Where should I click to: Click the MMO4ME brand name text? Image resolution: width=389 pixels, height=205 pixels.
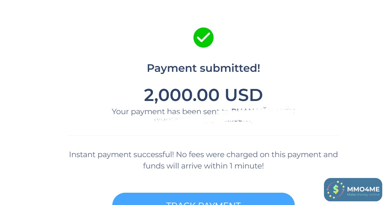click(363, 189)
